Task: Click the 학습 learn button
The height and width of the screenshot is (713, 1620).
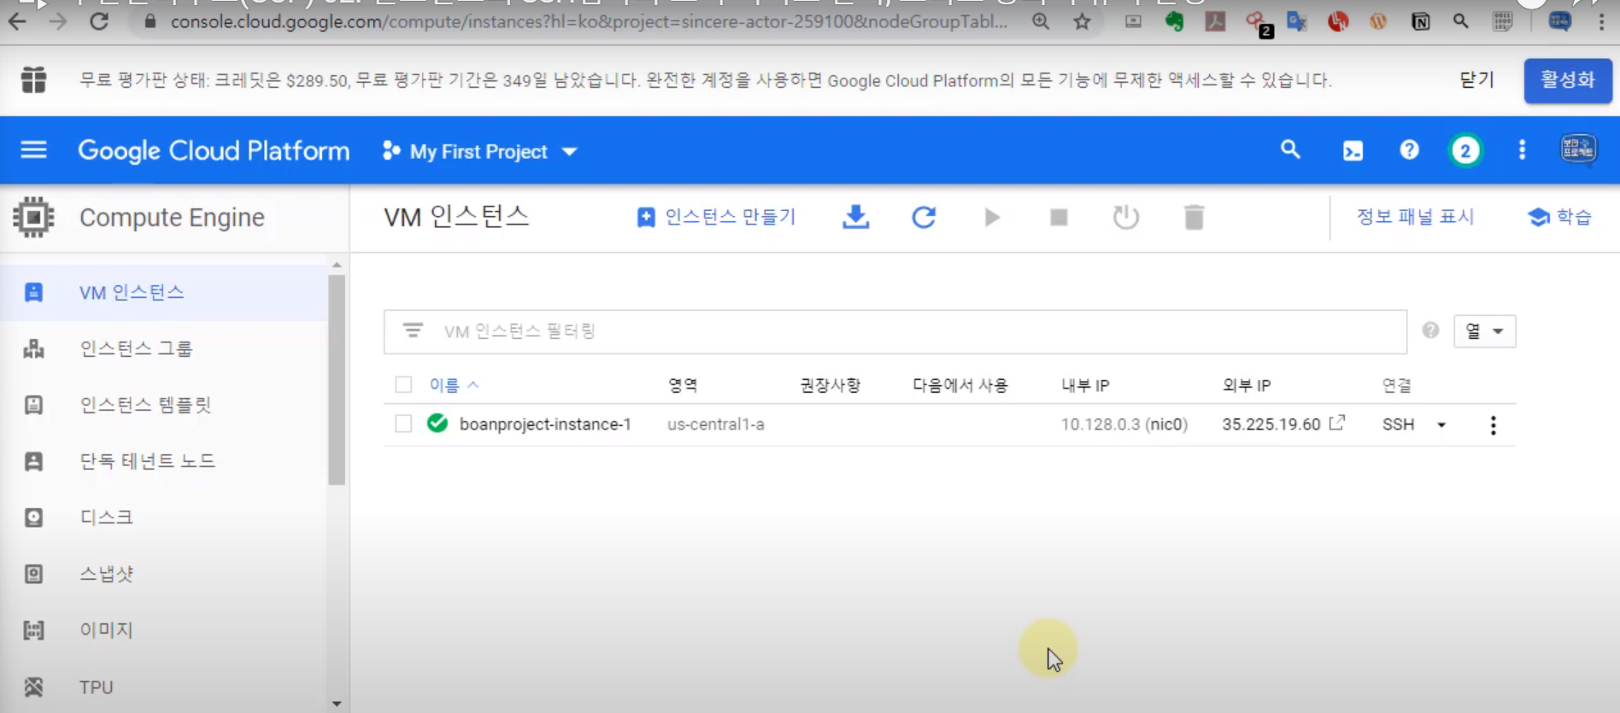Action: [1559, 217]
